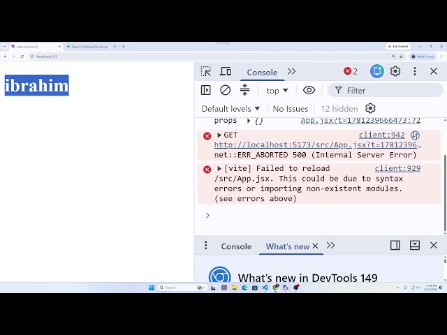447x335 pixels.
Task: Create a live expression with the eye icon
Action: click(x=309, y=90)
